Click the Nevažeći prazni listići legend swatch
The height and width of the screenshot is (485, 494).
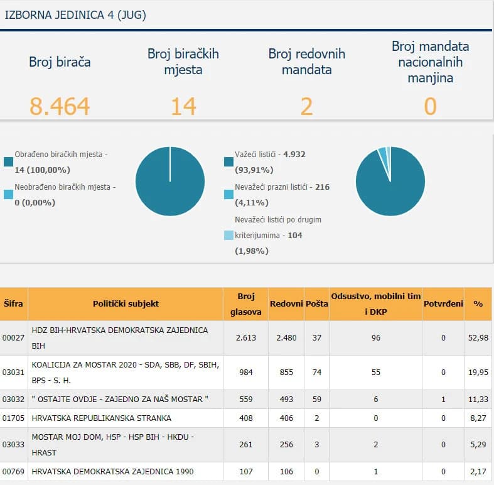coord(228,194)
